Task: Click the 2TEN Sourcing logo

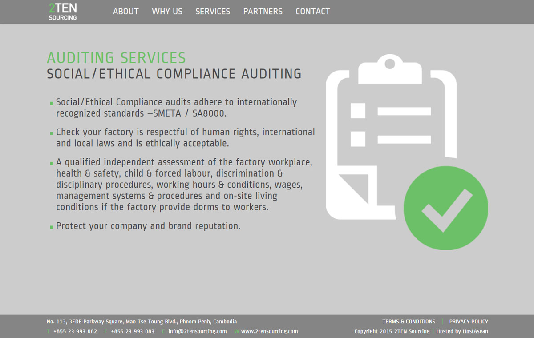Action: click(x=63, y=12)
